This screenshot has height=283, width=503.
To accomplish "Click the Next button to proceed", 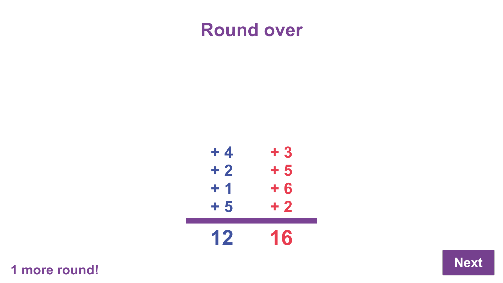I will tap(468, 262).
